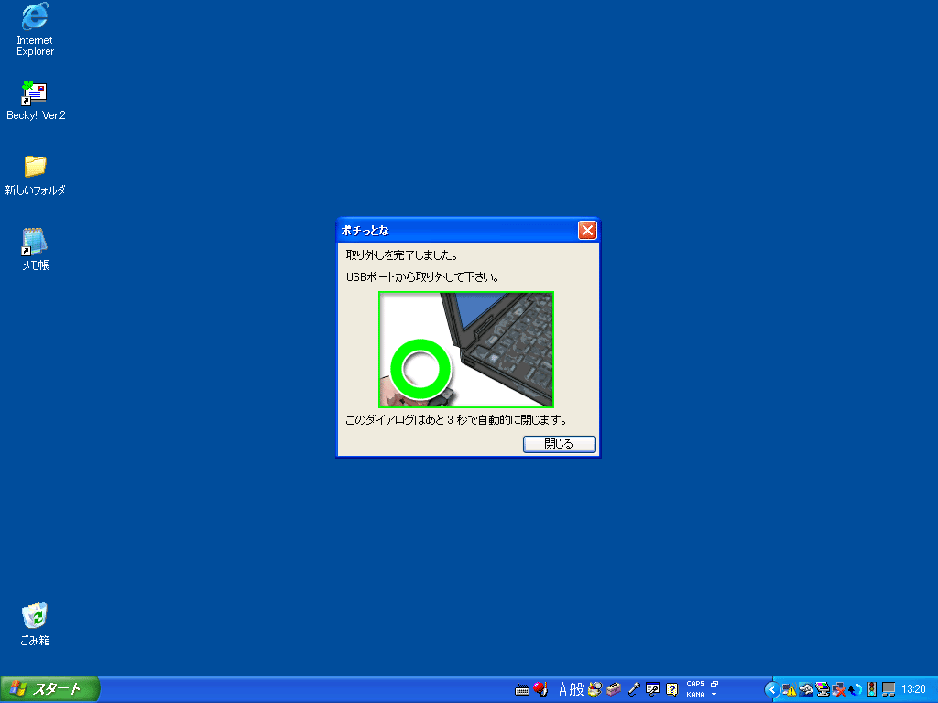This screenshot has height=703, width=938.
Task: Click the system clock showing 13:20
Action: point(914,689)
